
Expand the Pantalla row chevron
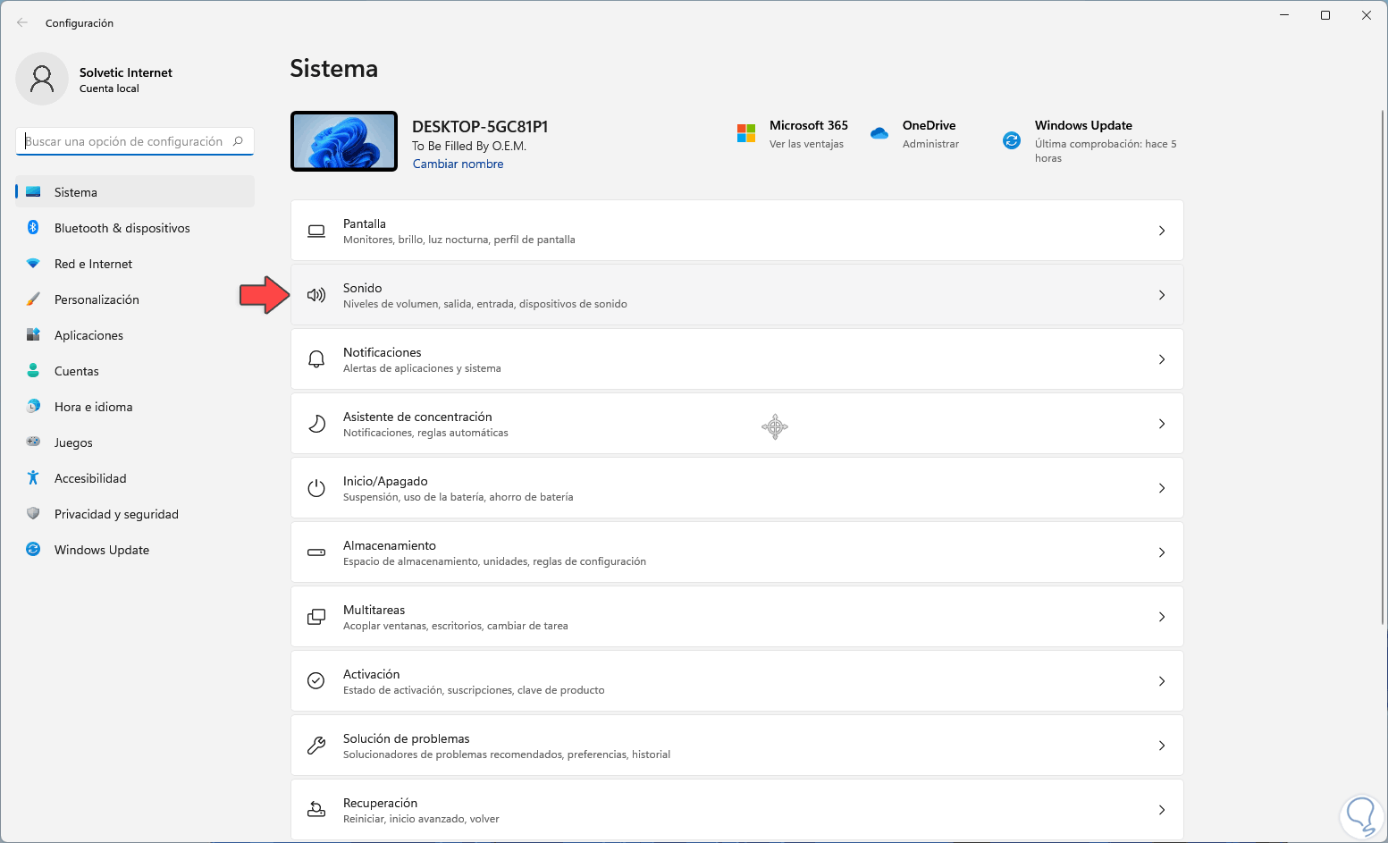(x=1162, y=231)
